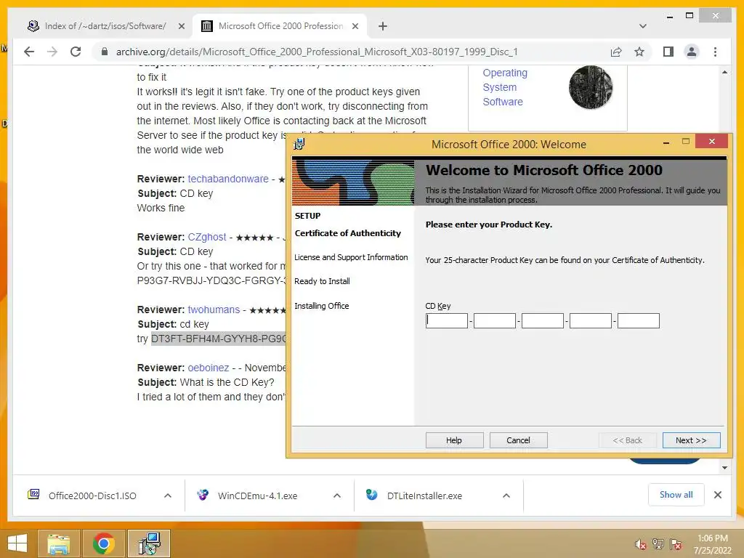744x558 pixels.
Task: Click second CD Key field
Action: [x=494, y=320]
